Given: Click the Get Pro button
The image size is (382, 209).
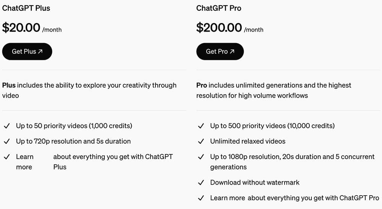Looking at the screenshot, I should pyautogui.click(x=220, y=51).
